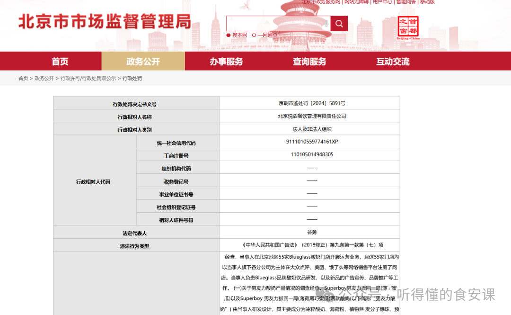Click the 北京市市场监督管理局 site logo
This screenshot has height=315, width=511.
105,22
